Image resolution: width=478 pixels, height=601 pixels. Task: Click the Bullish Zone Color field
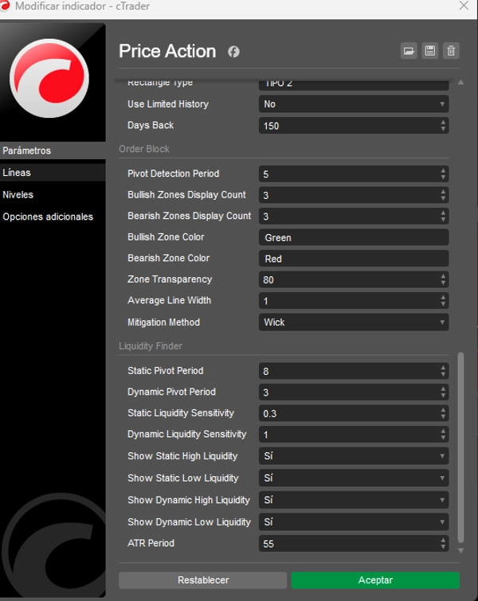[354, 237]
